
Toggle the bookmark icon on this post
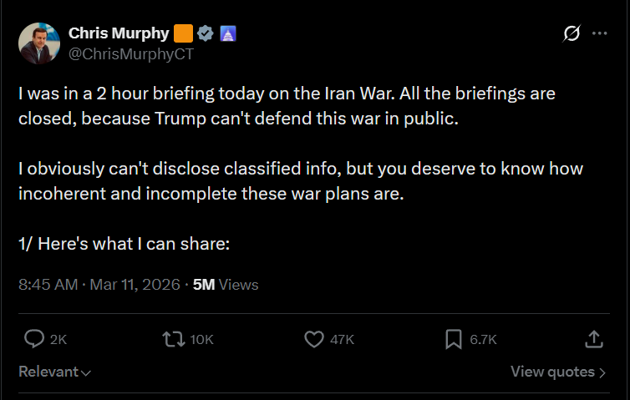click(x=454, y=339)
